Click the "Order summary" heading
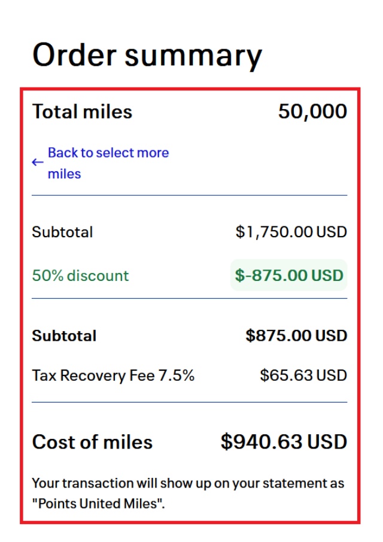The height and width of the screenshot is (542, 383). [147, 55]
